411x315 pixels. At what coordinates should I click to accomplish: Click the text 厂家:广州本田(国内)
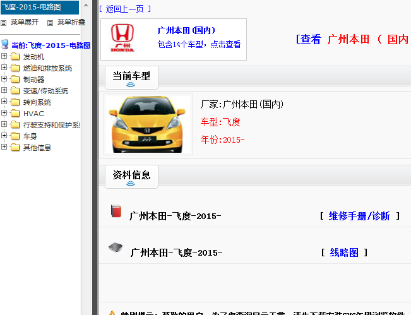[242, 104]
